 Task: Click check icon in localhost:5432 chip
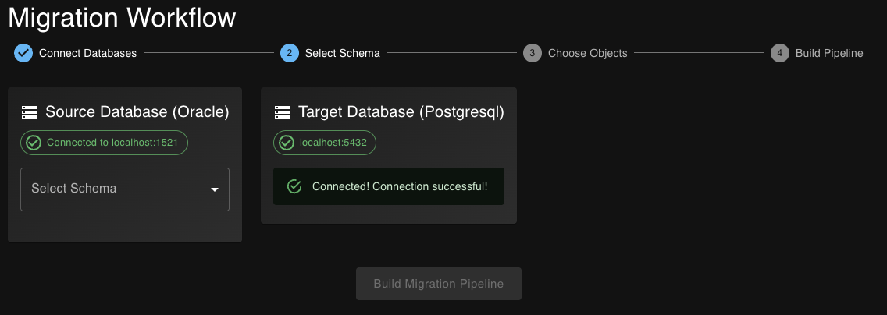(287, 143)
